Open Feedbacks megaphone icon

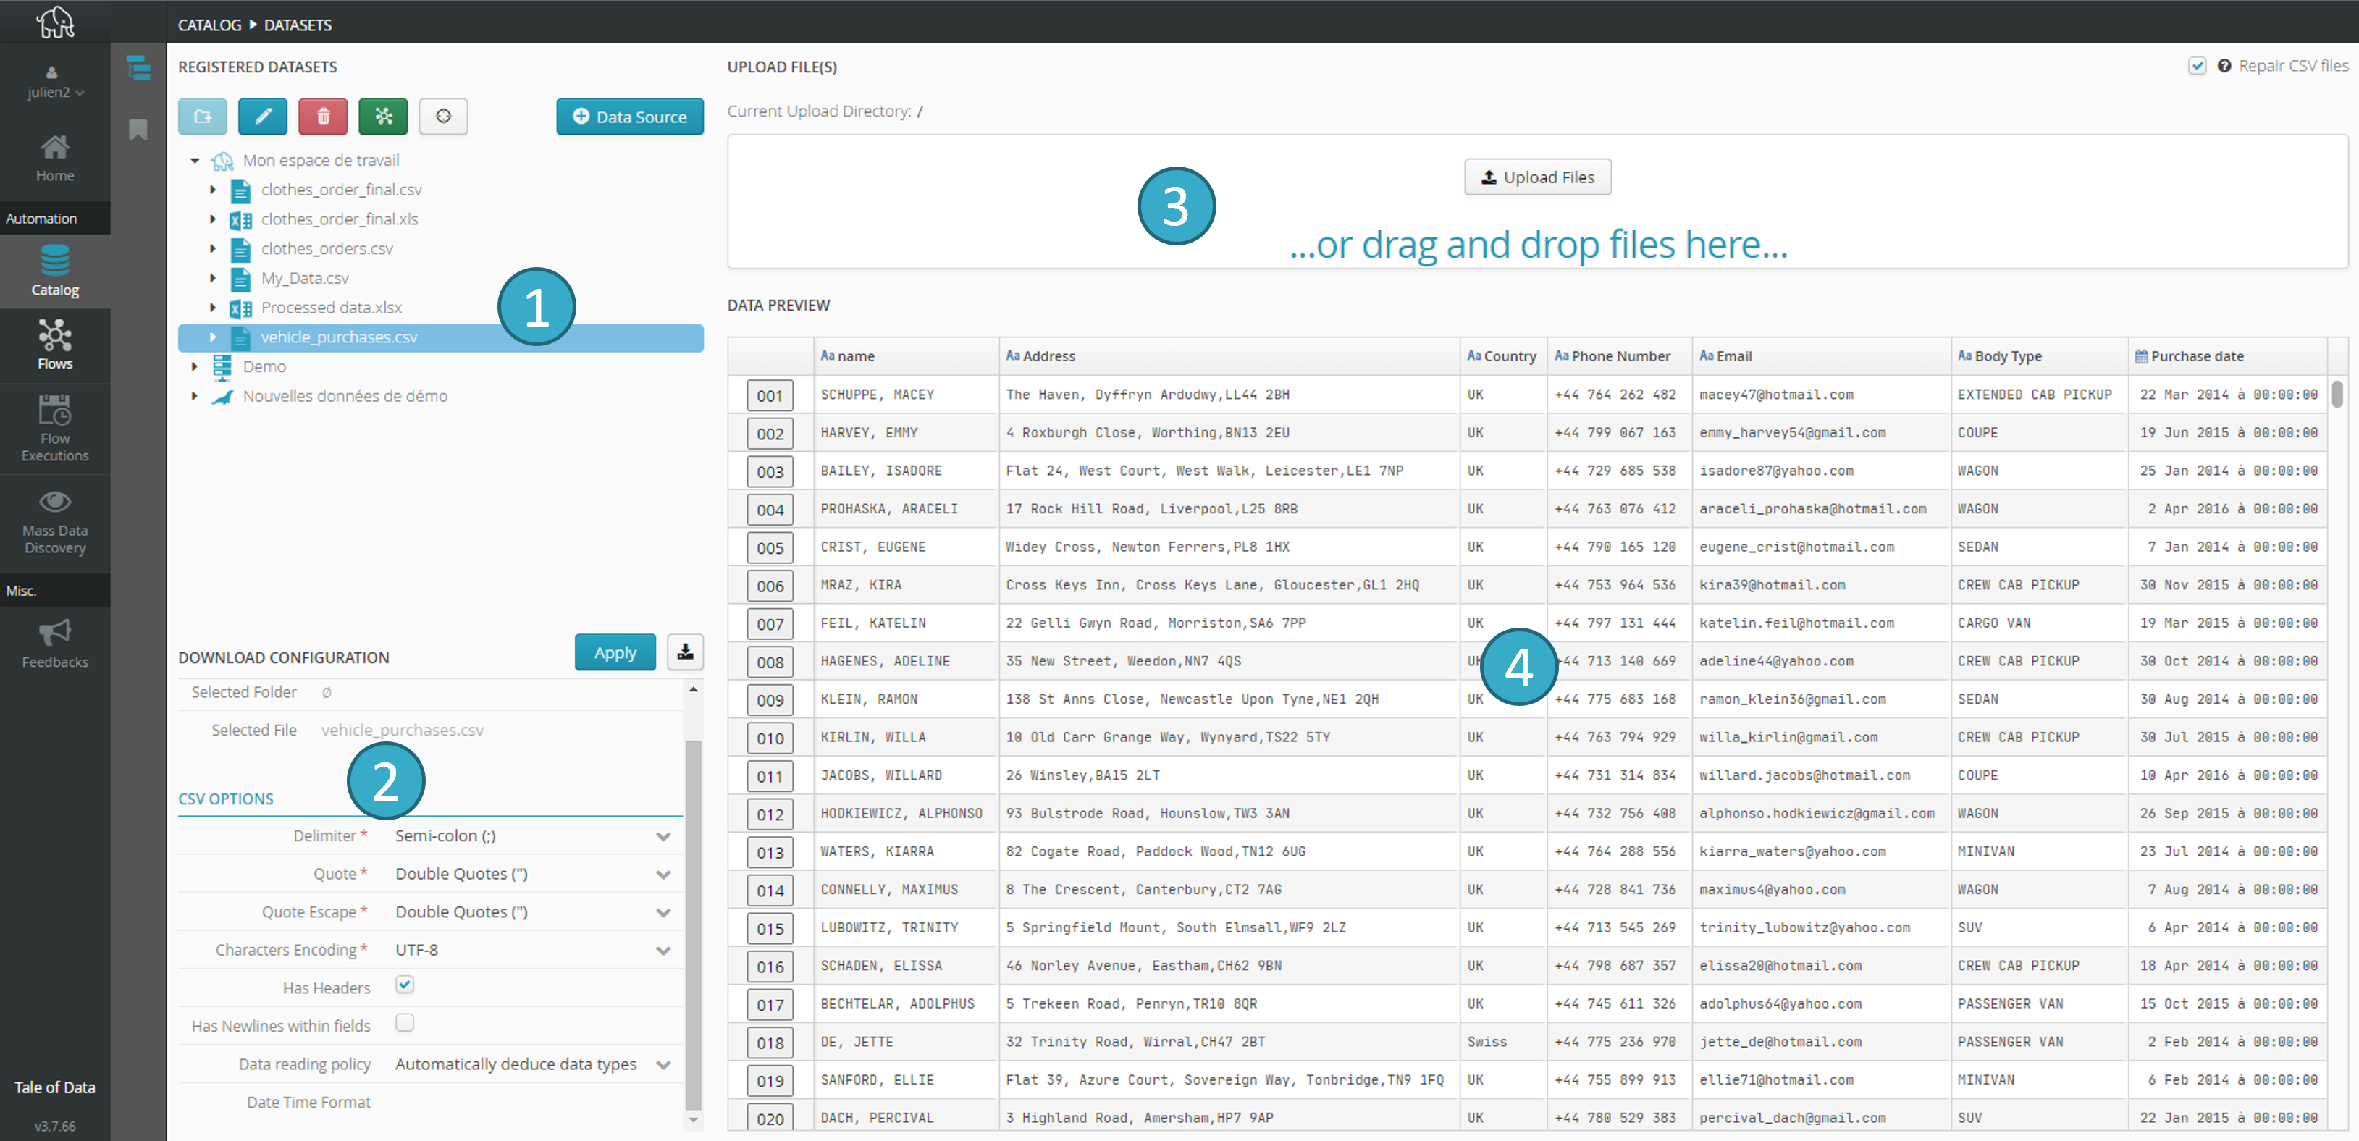tap(55, 632)
